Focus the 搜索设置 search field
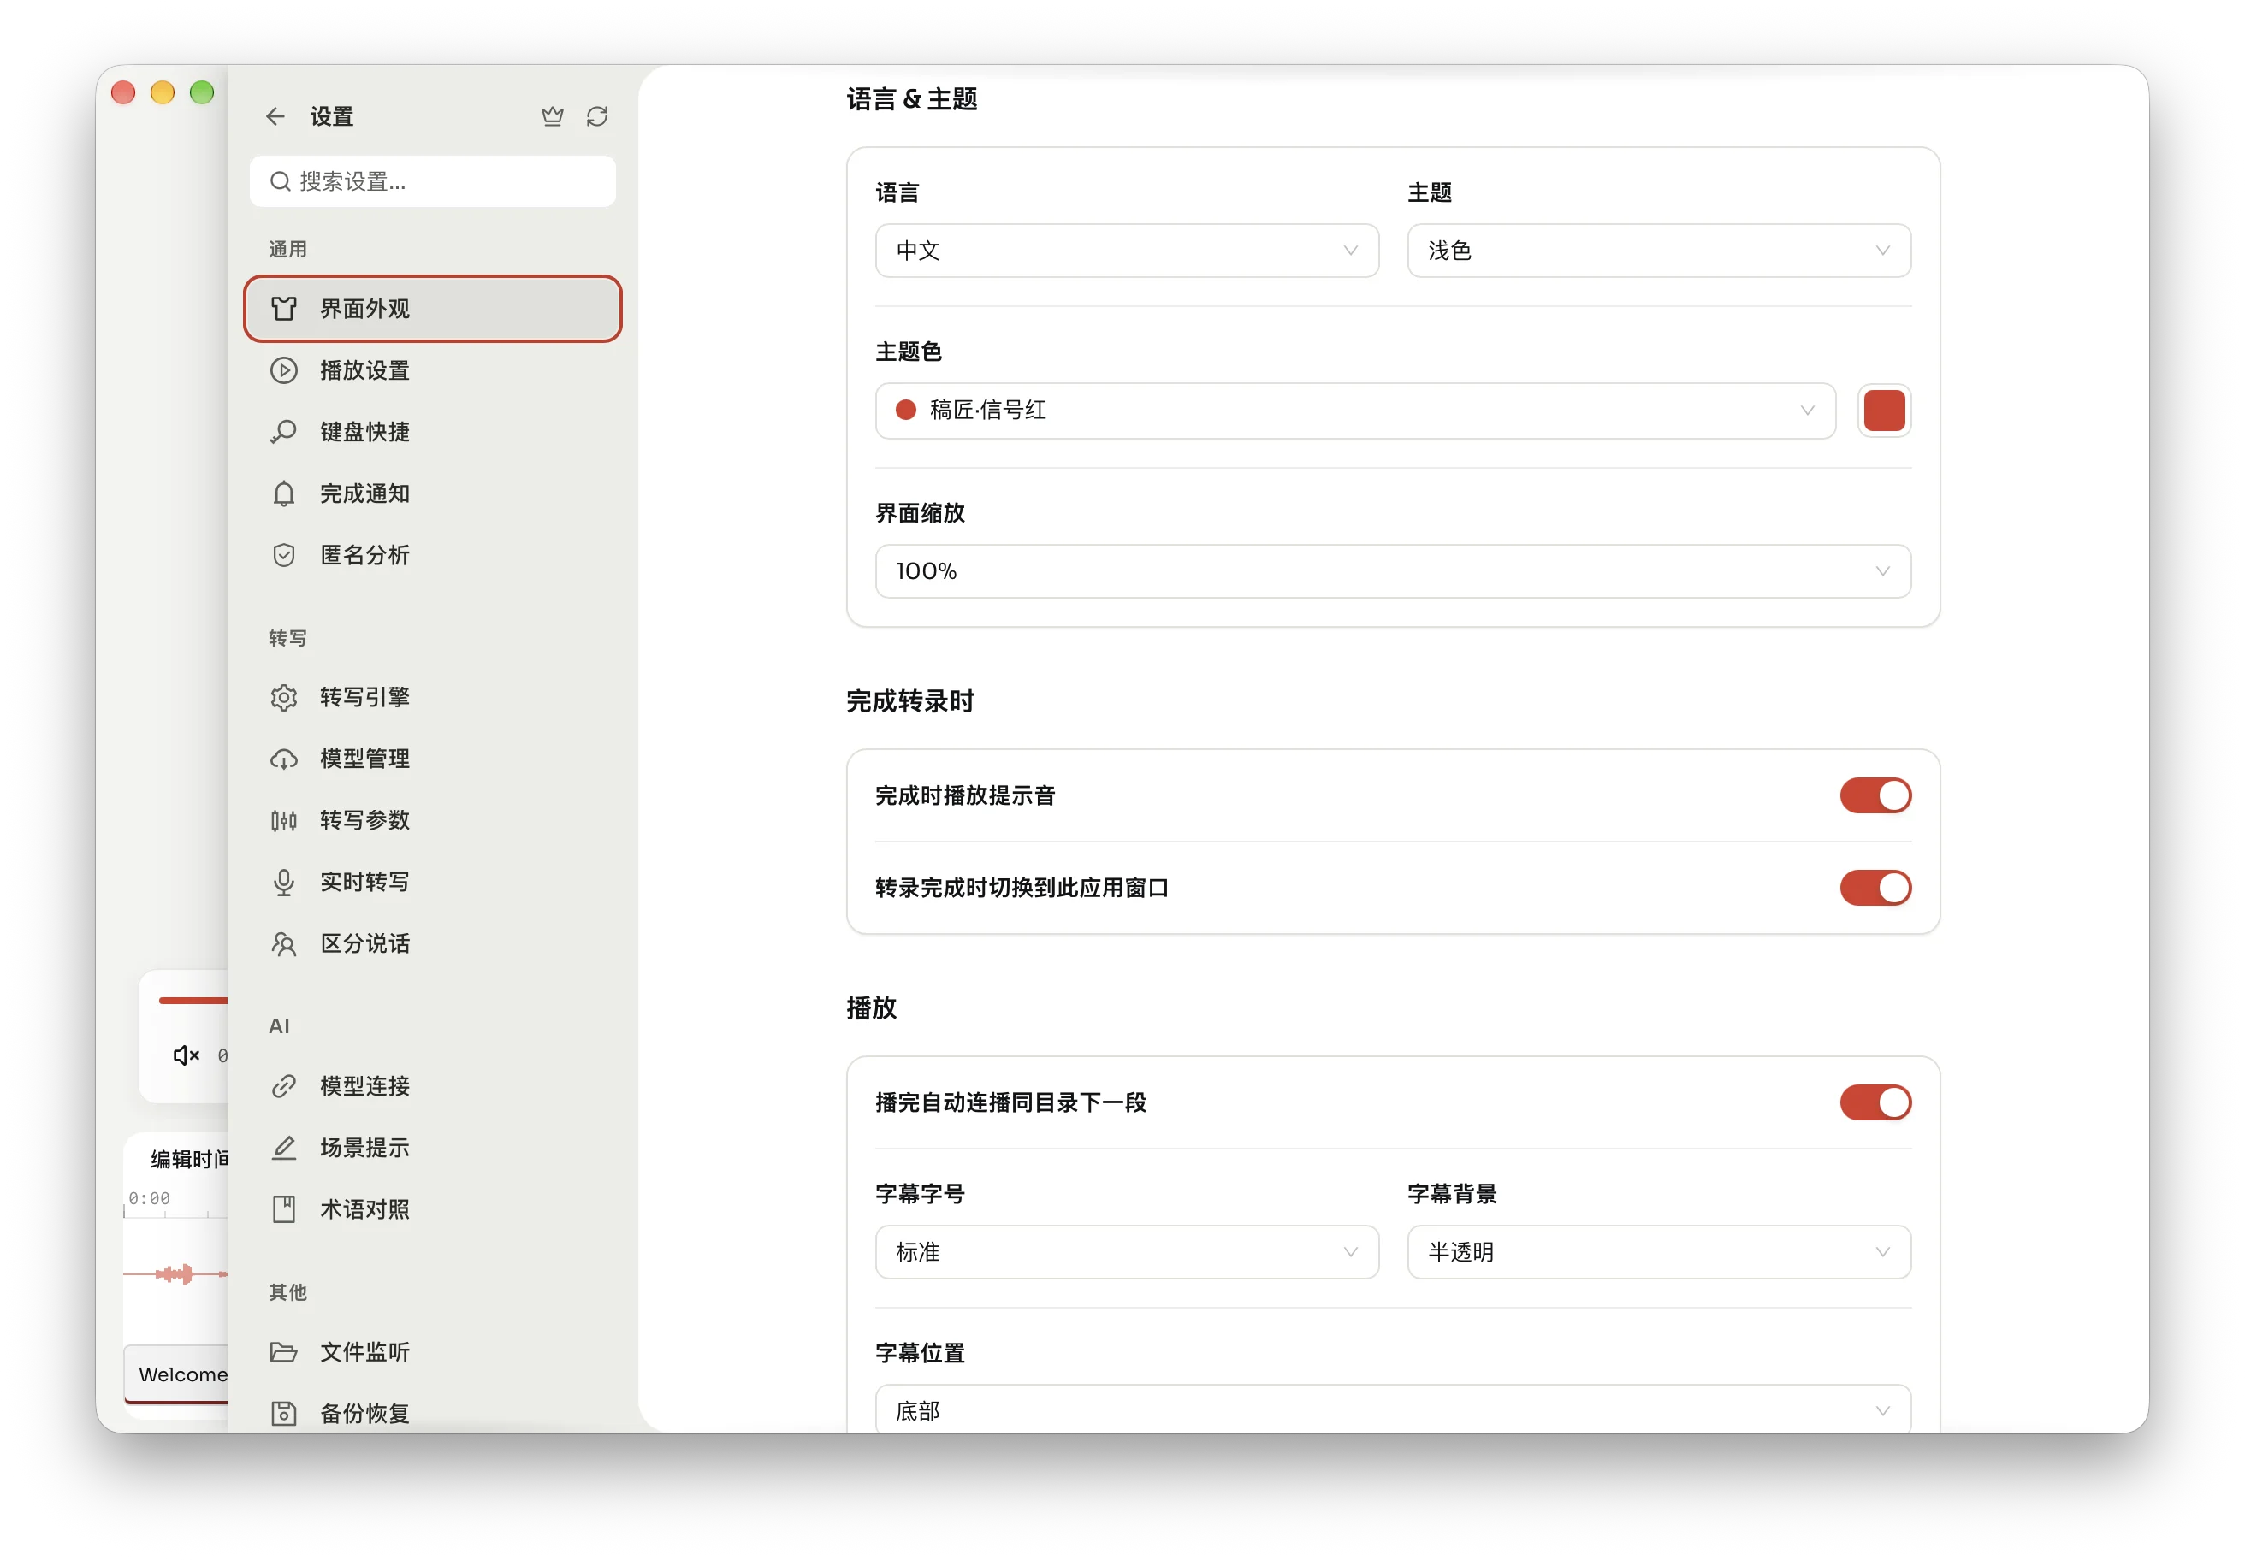This screenshot has width=2245, height=1560. point(432,180)
